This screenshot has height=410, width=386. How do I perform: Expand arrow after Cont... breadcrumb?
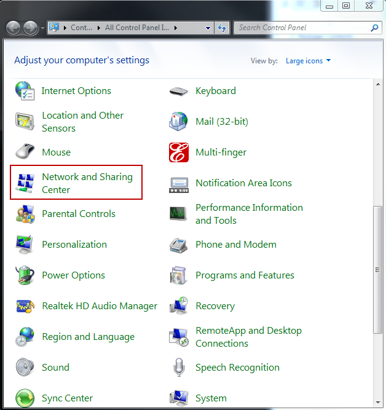[98, 28]
